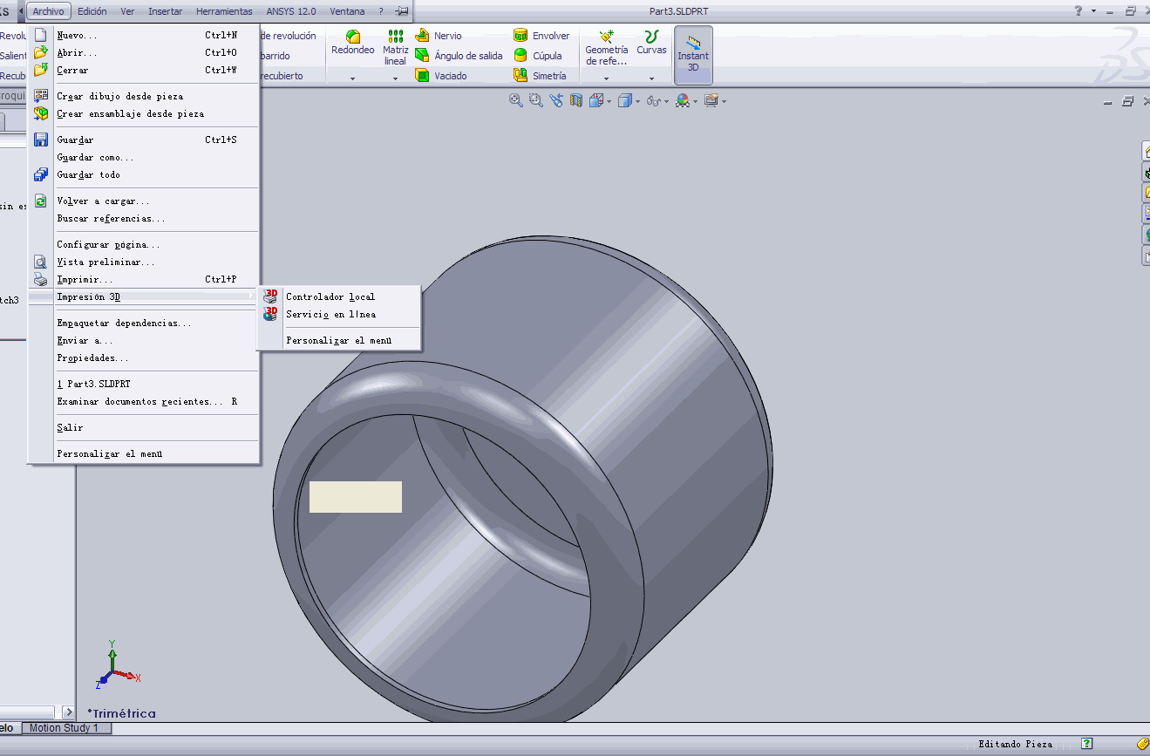Click the Abrir folder icon
The height and width of the screenshot is (756, 1150).
click(40, 52)
